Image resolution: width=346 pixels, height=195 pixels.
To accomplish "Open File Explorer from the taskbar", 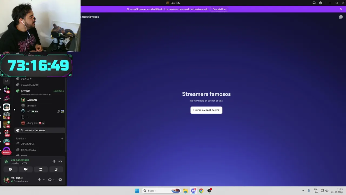I will coord(185,191).
